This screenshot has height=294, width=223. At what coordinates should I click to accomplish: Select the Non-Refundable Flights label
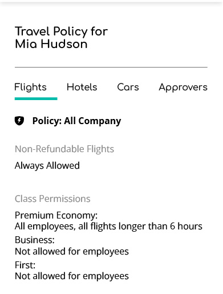pyautogui.click(x=64, y=149)
